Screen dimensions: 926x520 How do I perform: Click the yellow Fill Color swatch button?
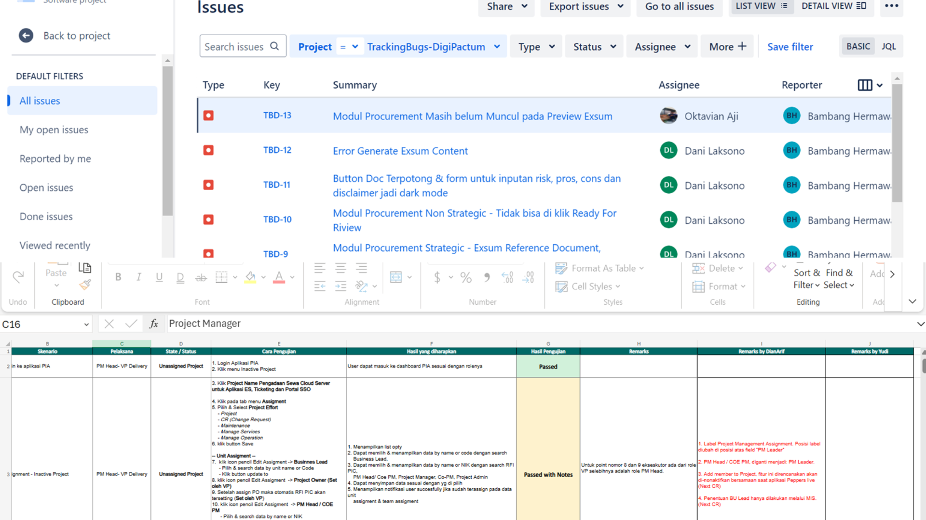(250, 277)
